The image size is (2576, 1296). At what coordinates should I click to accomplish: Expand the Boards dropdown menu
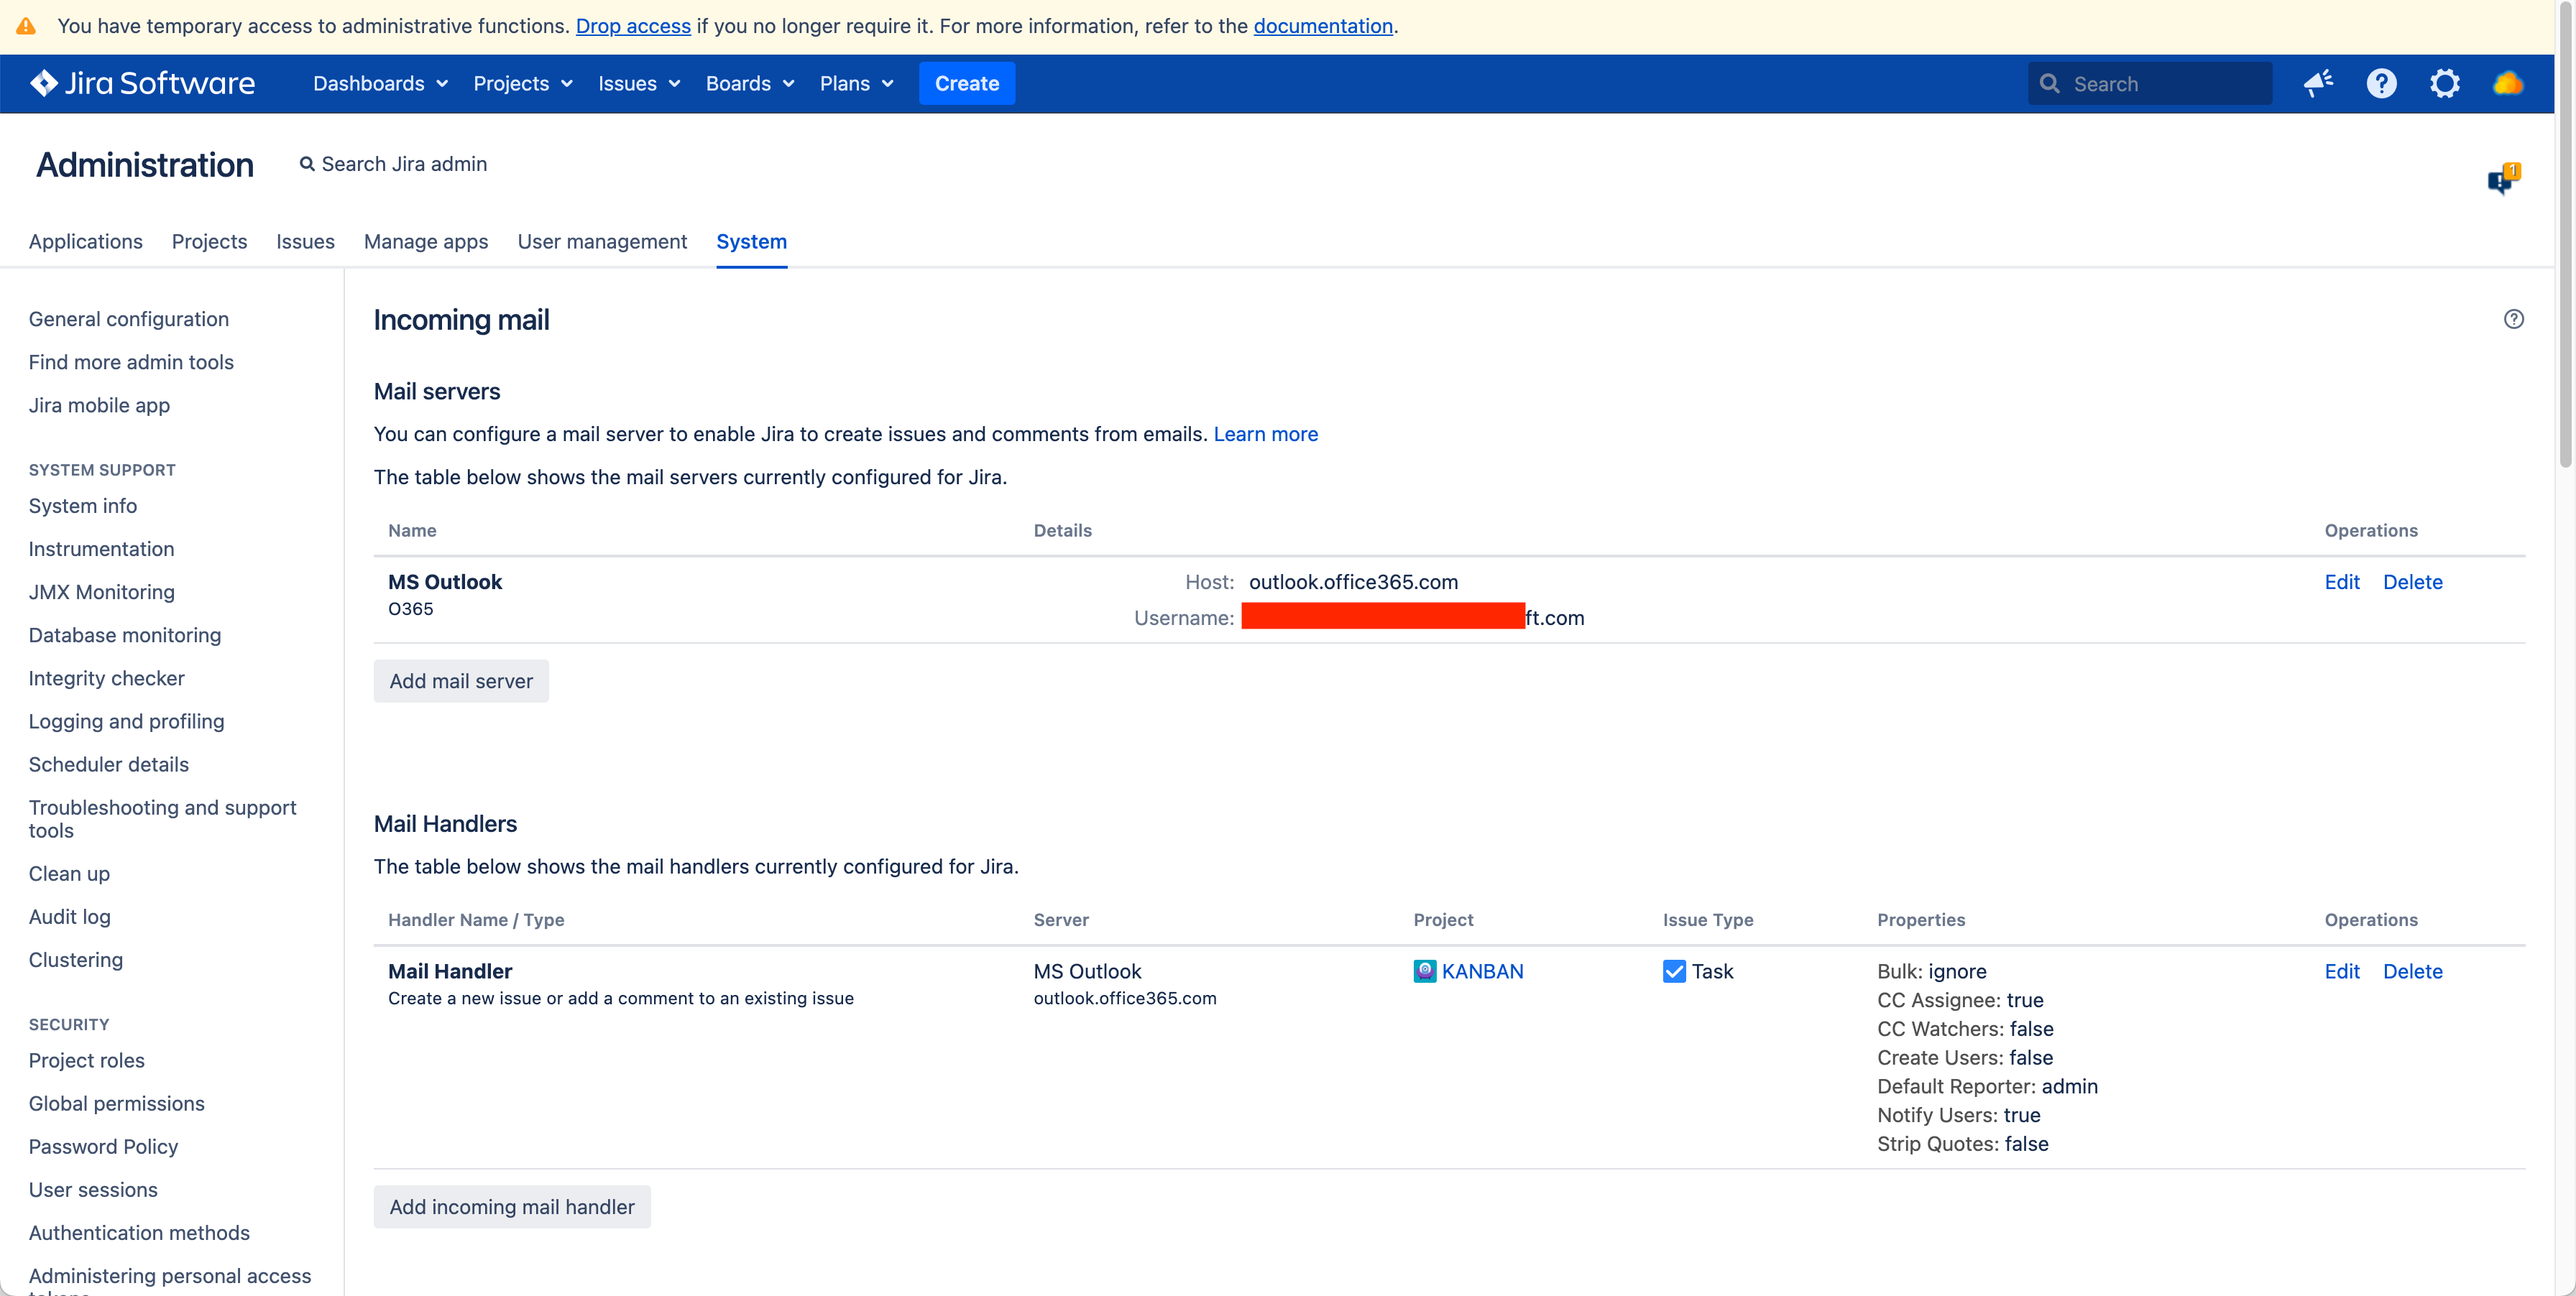click(x=749, y=83)
